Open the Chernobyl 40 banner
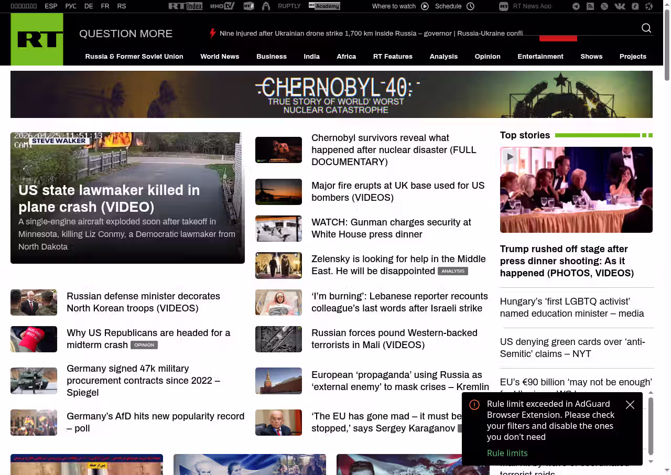Screen dimensions: 671x475 click(x=331, y=94)
